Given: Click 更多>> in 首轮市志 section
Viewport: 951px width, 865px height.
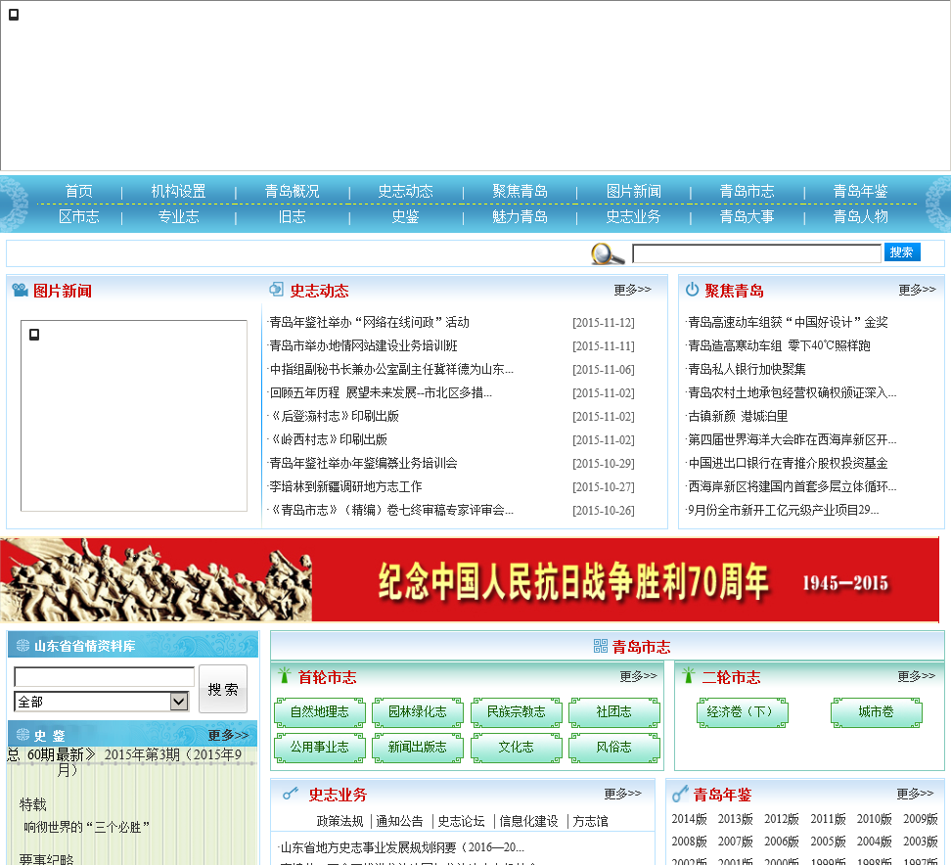Looking at the screenshot, I should pyautogui.click(x=638, y=676).
